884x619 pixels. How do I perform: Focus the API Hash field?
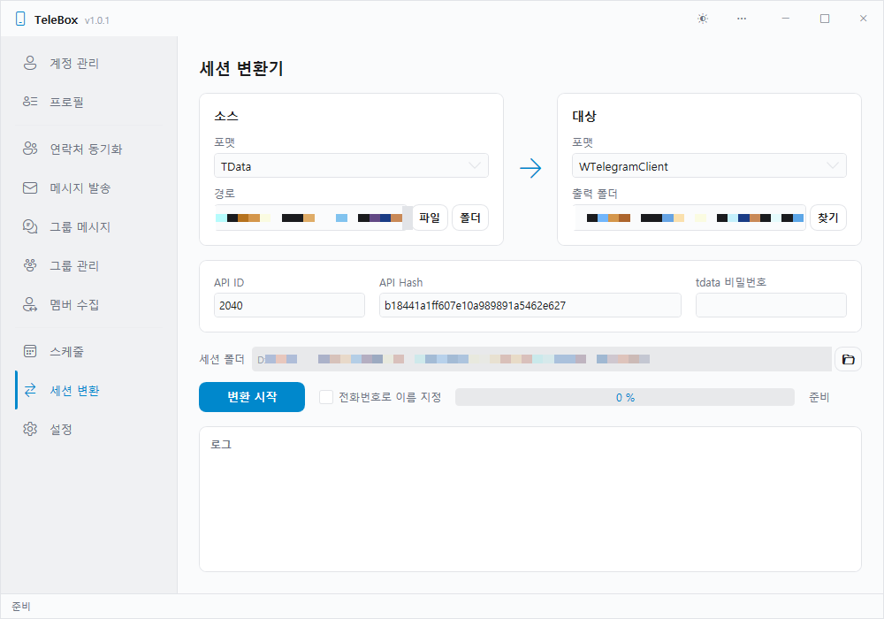coord(530,305)
